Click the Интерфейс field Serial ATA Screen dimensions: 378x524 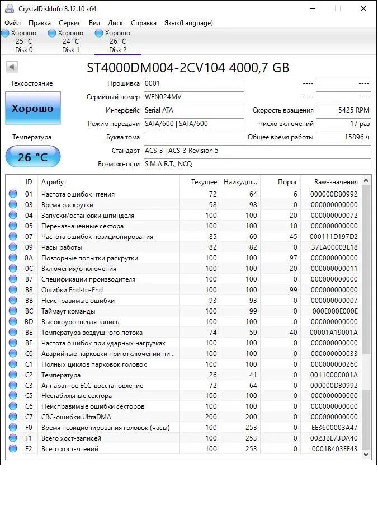pos(193,110)
